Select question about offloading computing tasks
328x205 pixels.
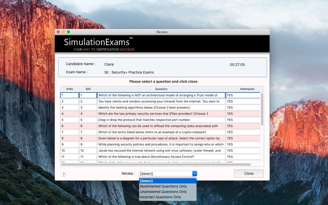(x=161, y=126)
